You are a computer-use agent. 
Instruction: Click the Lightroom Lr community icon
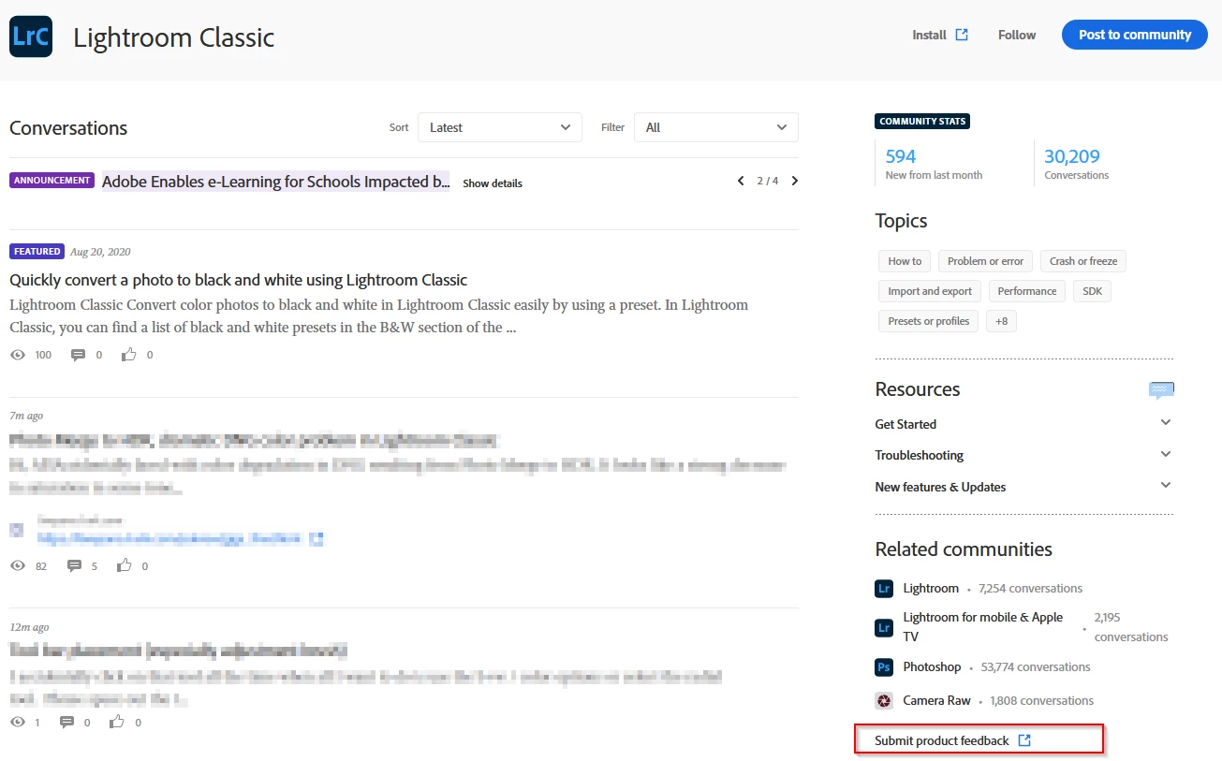(884, 589)
